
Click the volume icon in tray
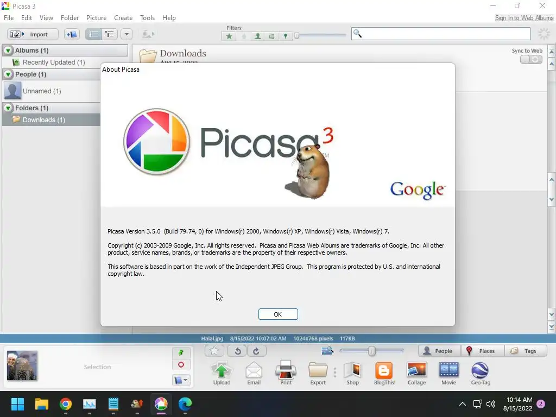tap(491, 404)
